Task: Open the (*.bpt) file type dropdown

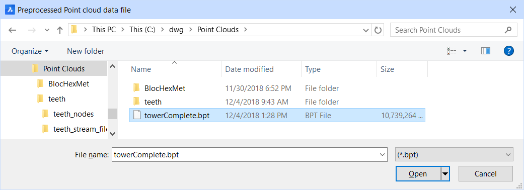Action: coord(454,155)
